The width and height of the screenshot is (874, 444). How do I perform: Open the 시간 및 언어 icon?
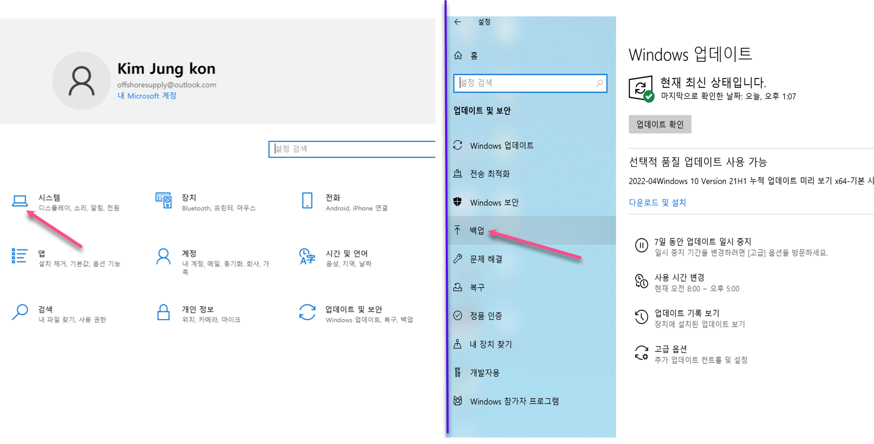pos(308,256)
